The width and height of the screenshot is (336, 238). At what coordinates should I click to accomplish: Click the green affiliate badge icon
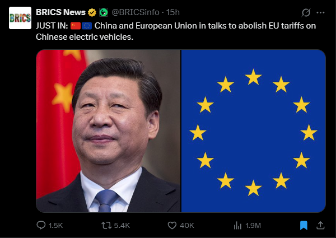104,12
